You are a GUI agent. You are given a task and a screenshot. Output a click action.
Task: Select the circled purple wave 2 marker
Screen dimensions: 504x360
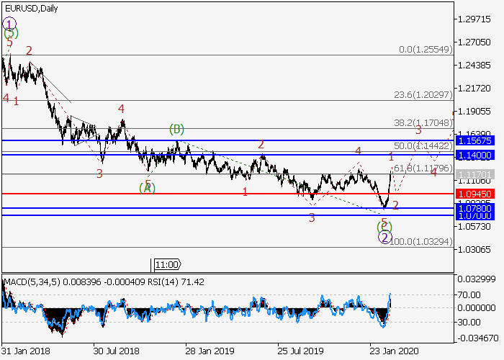(385, 238)
